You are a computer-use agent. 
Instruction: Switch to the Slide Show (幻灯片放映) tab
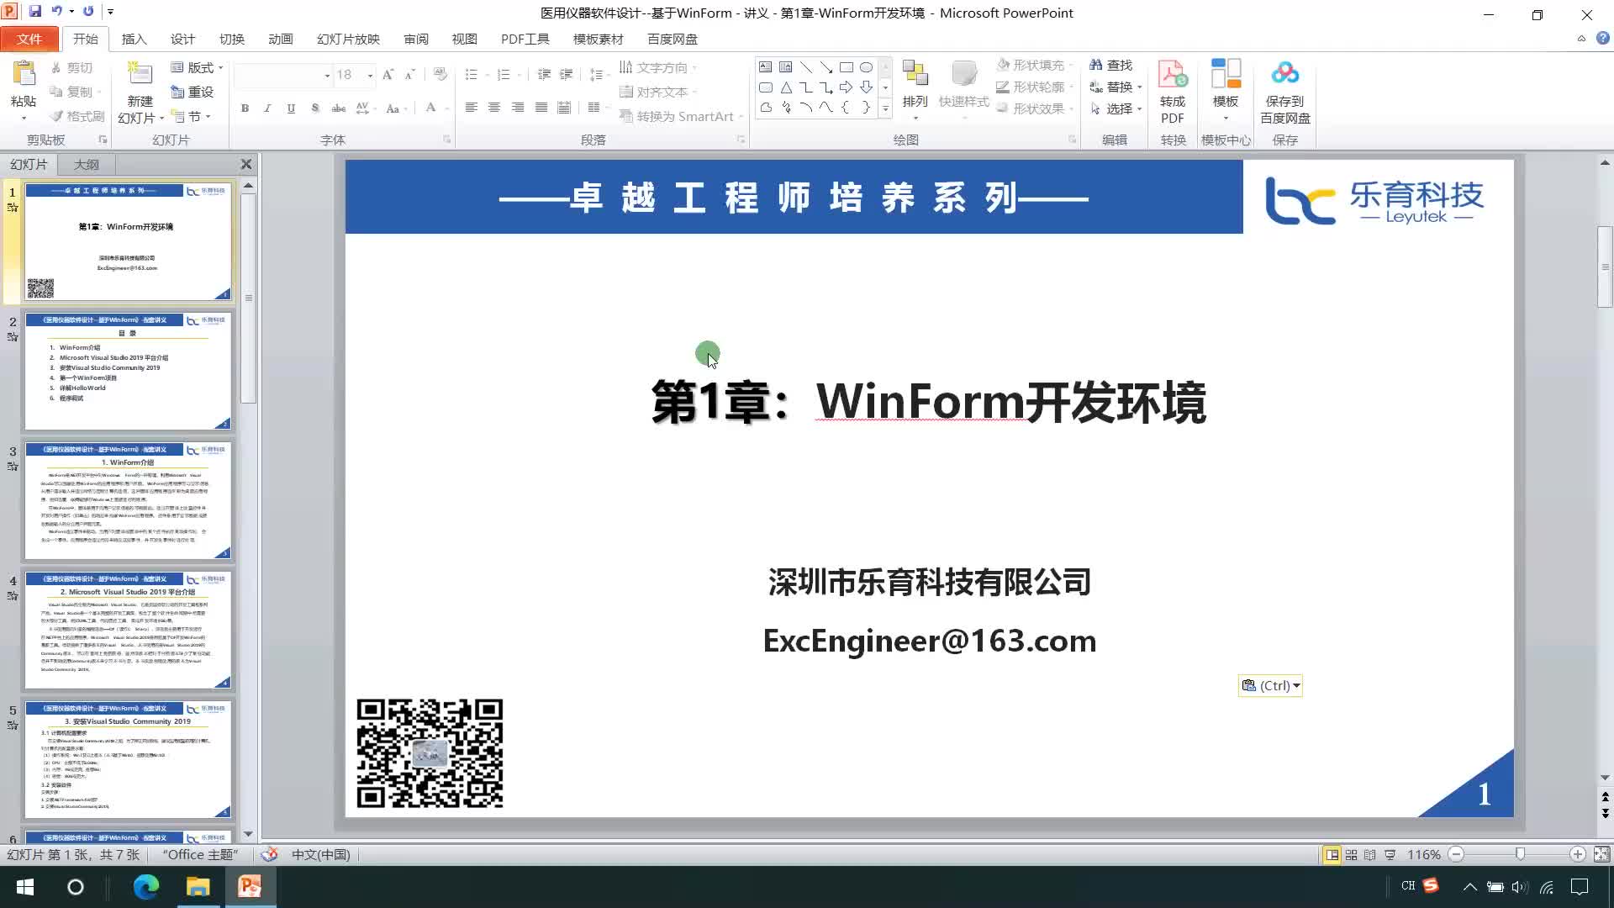click(348, 39)
